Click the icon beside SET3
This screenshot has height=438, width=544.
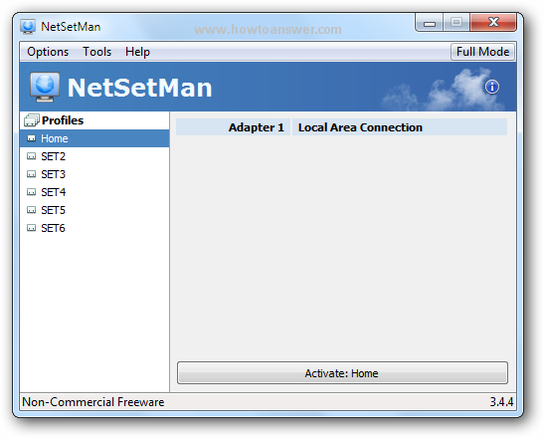[31, 174]
